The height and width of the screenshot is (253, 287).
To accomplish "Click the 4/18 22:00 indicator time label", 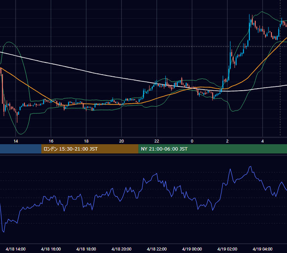I will point(157,249).
